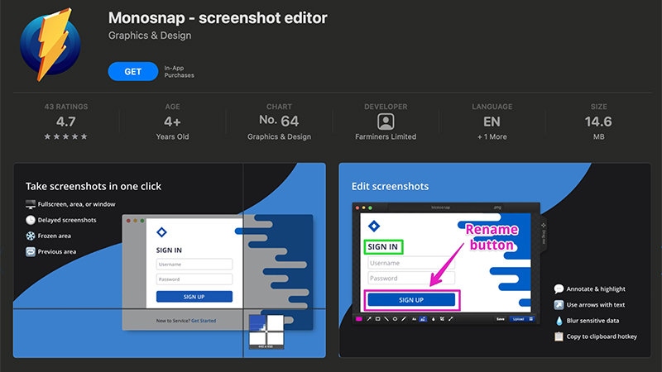Click the GET button
662x372 pixels.
(x=133, y=72)
